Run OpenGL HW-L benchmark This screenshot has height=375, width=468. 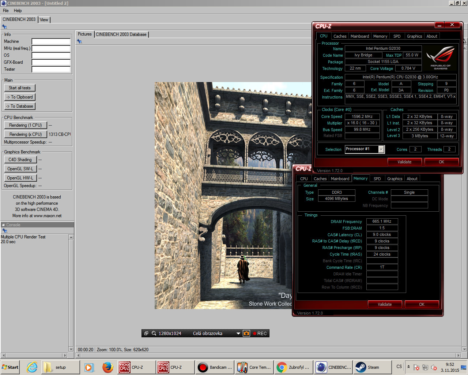click(20, 178)
